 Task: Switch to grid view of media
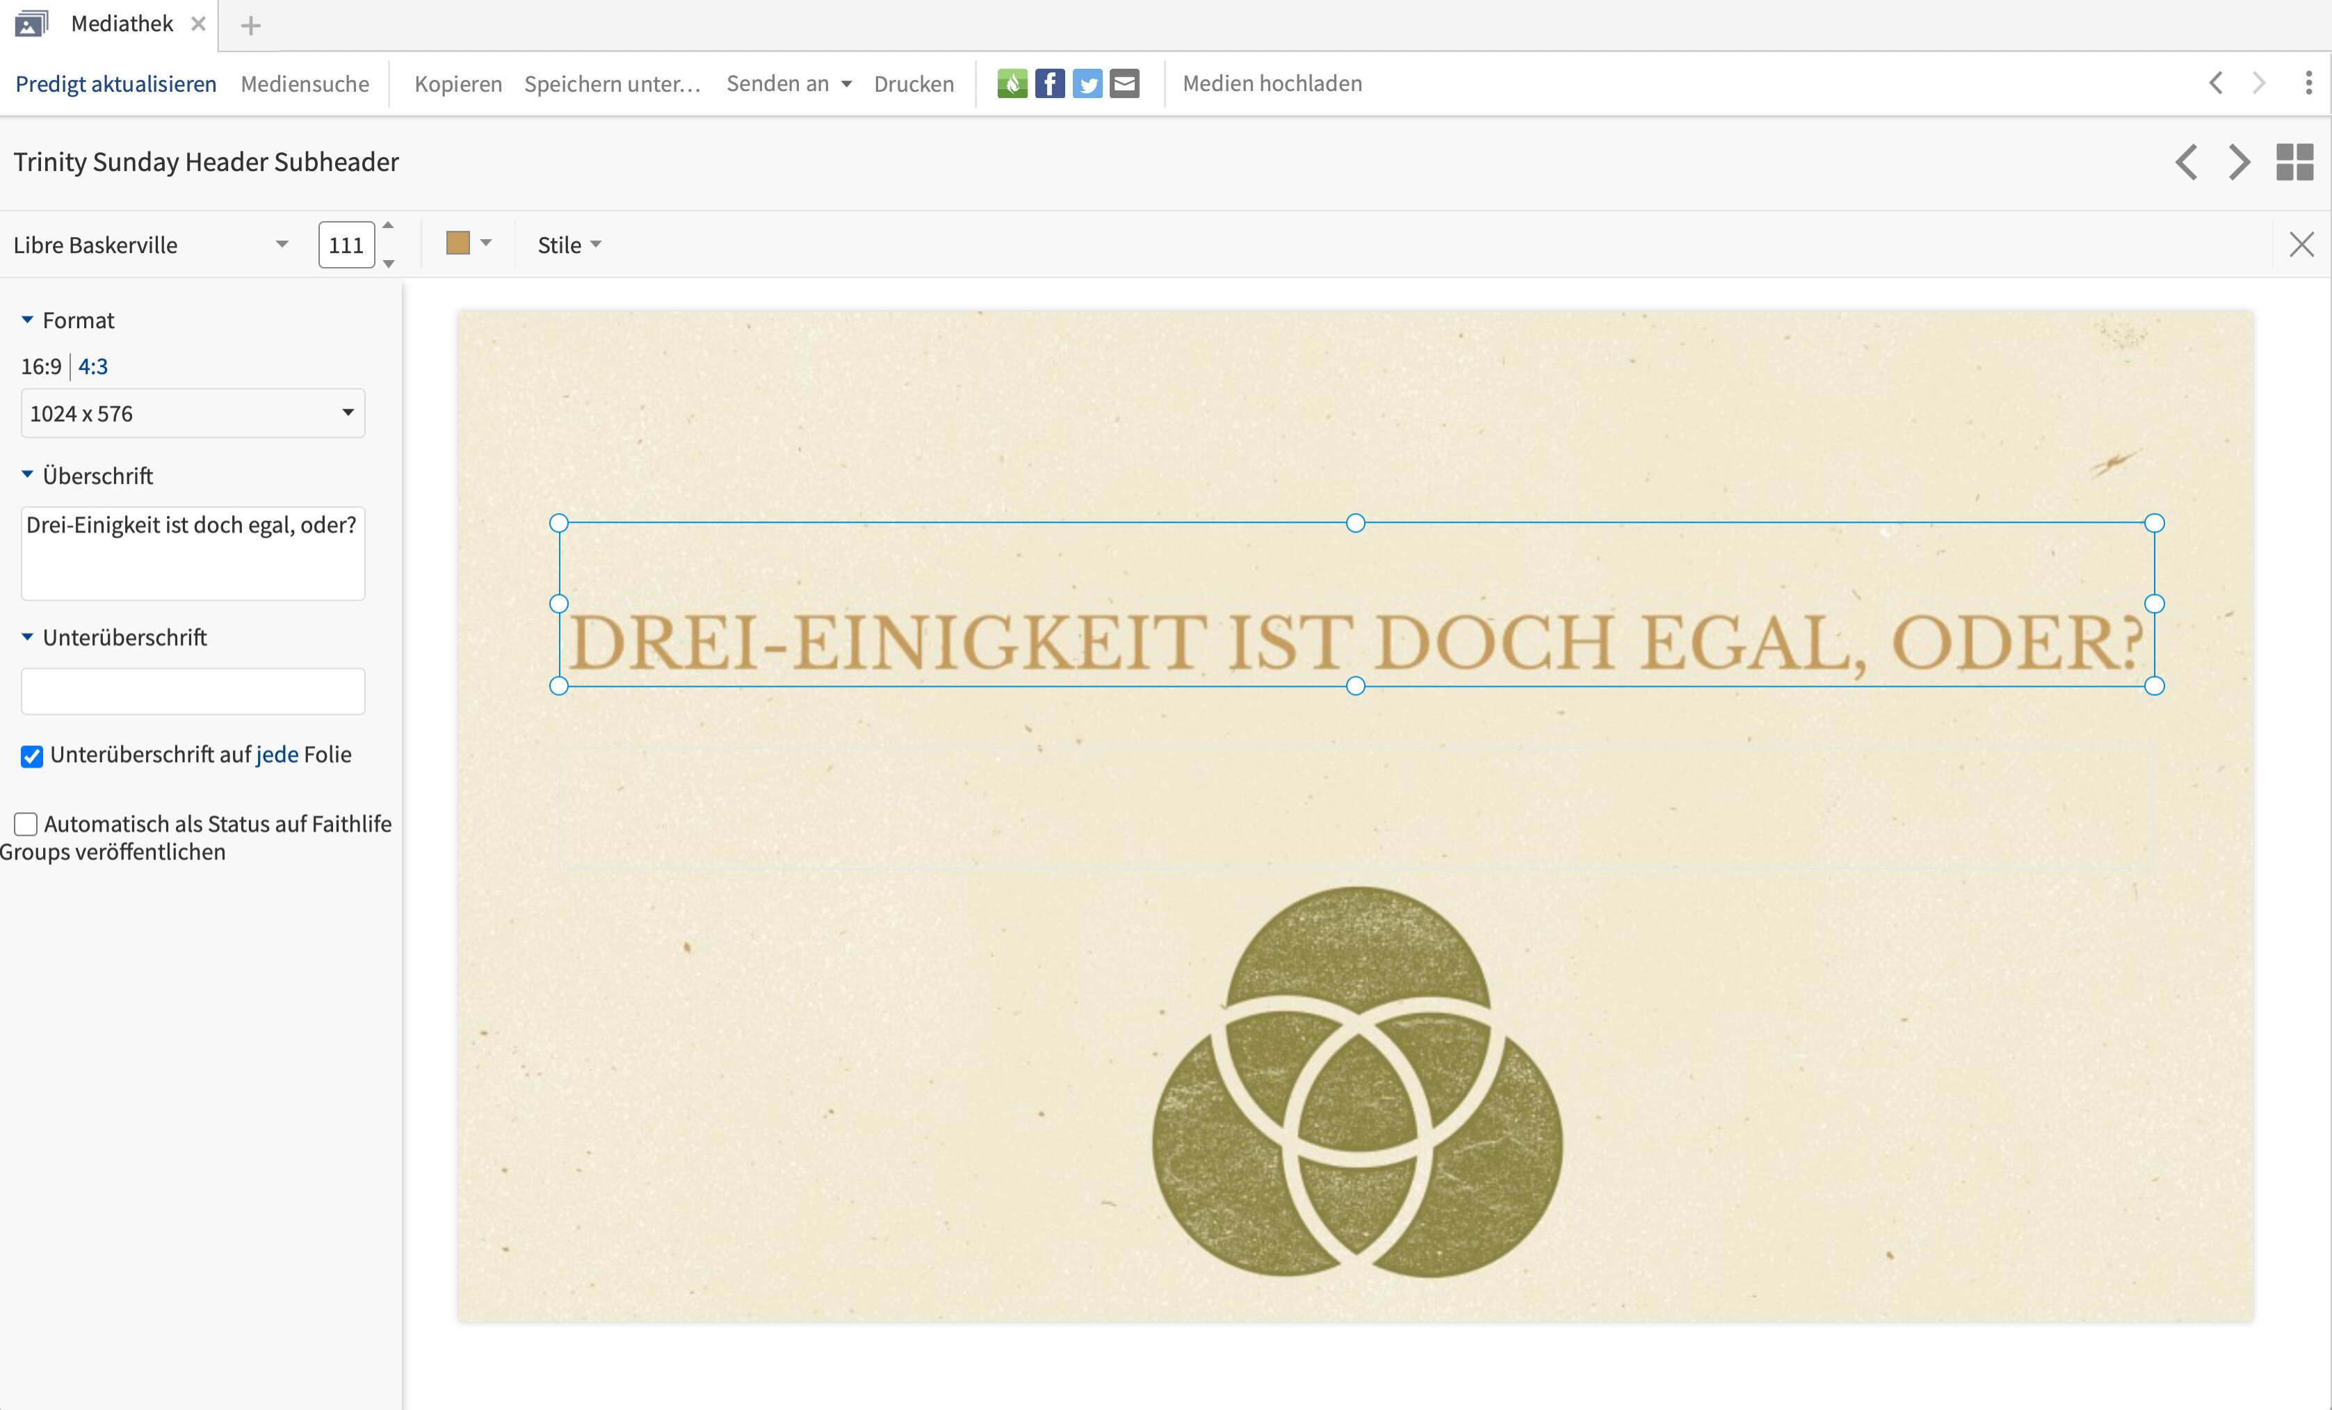pos(2294,162)
